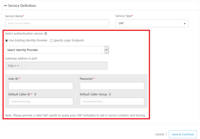The height and width of the screenshot is (139, 200).
Task: Focus the Default Caller Group input
Action: tap(112, 101)
